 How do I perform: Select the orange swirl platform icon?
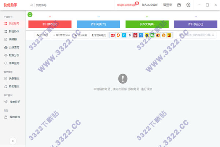point(118,35)
